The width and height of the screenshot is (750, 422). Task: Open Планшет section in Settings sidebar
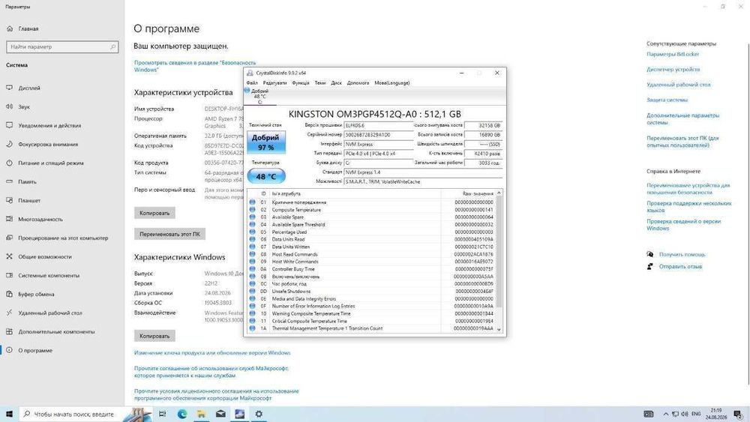point(29,200)
